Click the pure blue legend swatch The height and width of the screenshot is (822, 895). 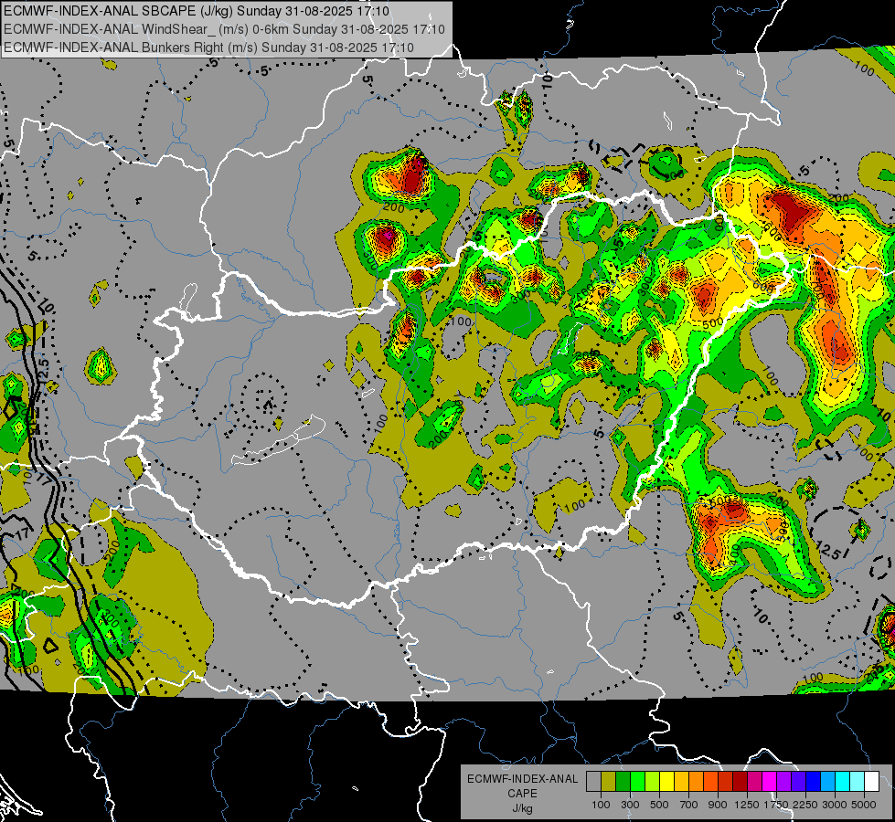pyautogui.click(x=814, y=782)
